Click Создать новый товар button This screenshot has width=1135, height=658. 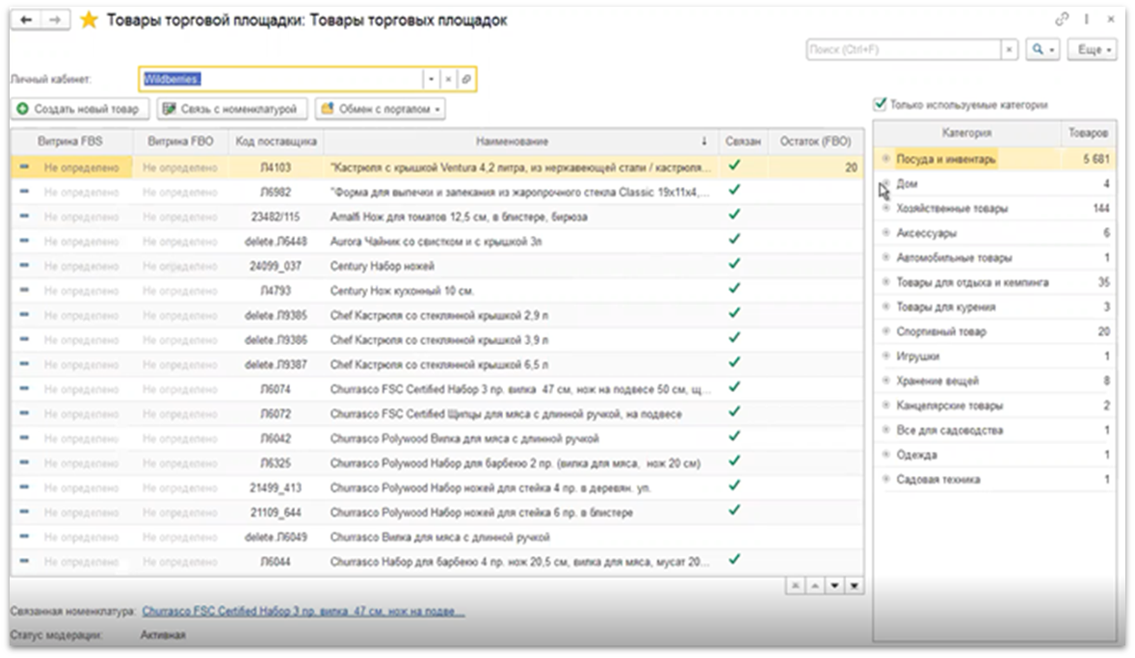click(x=80, y=109)
